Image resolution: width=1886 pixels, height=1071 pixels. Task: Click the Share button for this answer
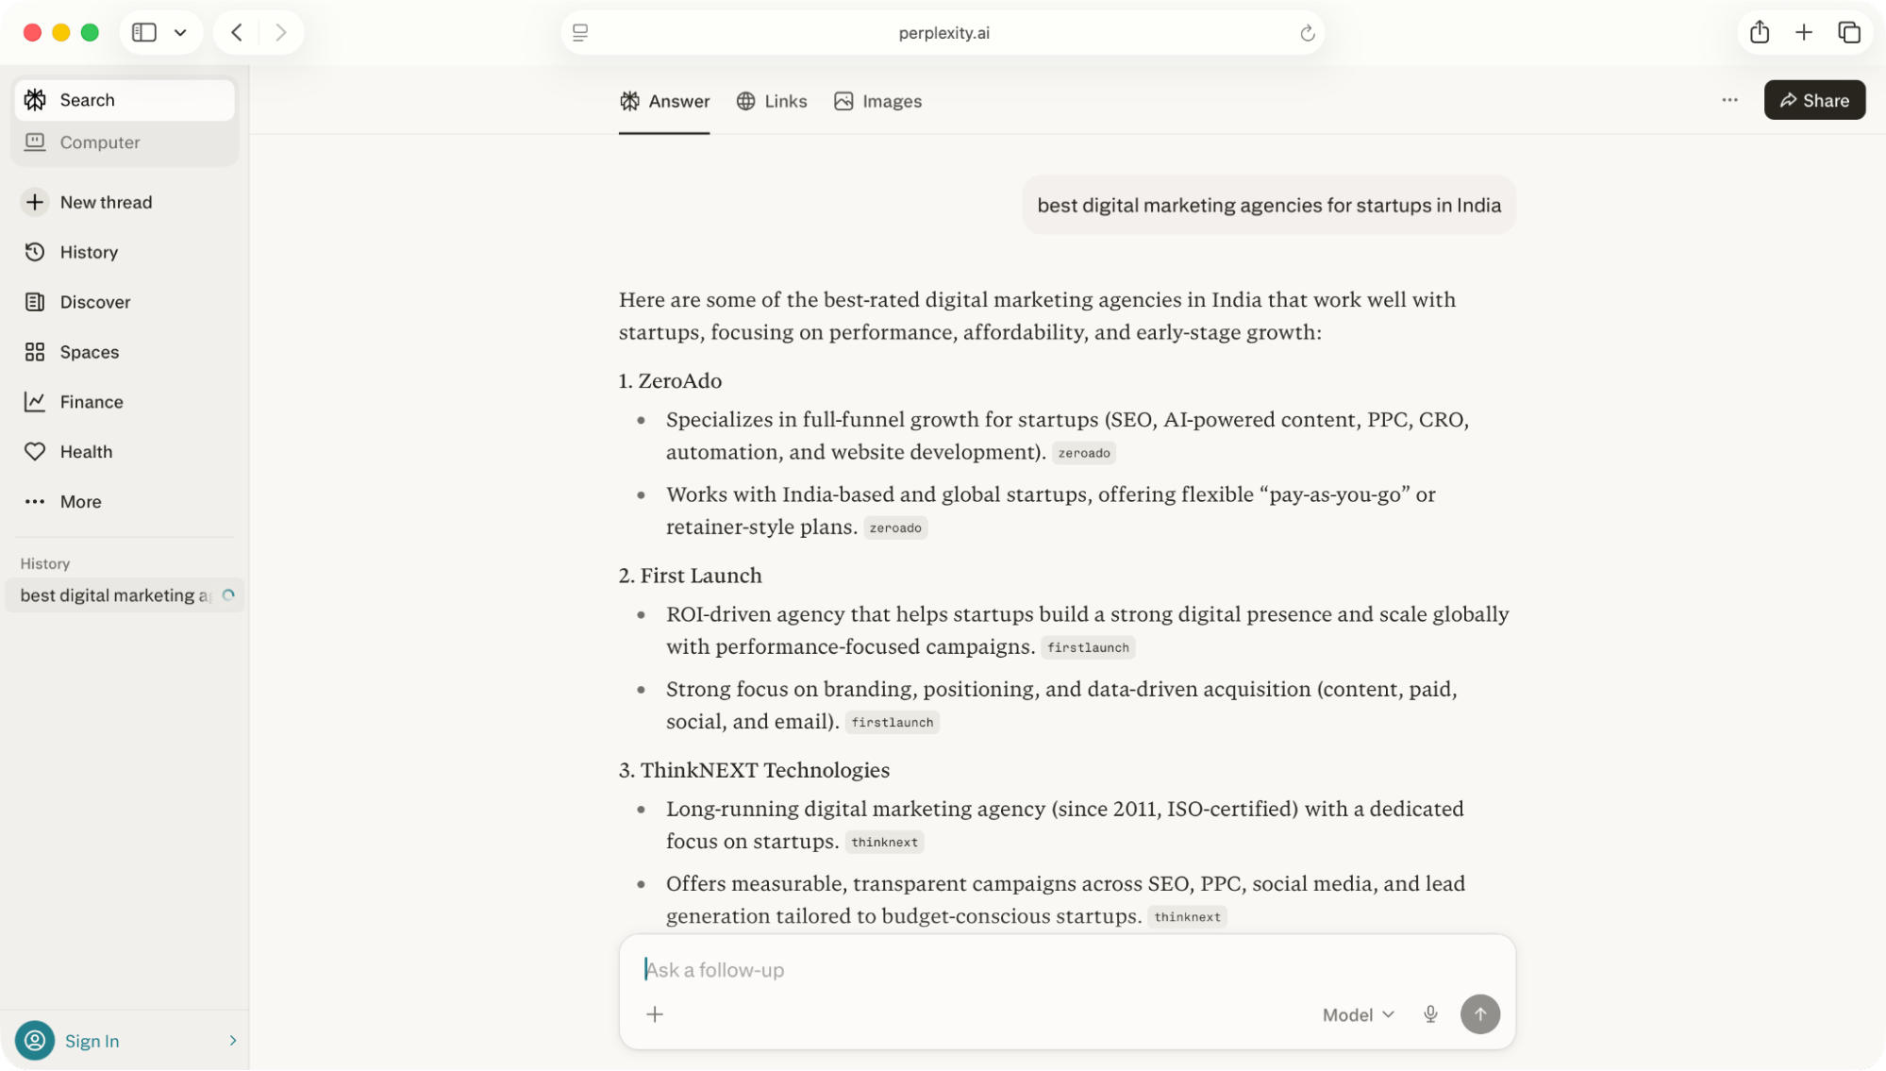click(1812, 99)
